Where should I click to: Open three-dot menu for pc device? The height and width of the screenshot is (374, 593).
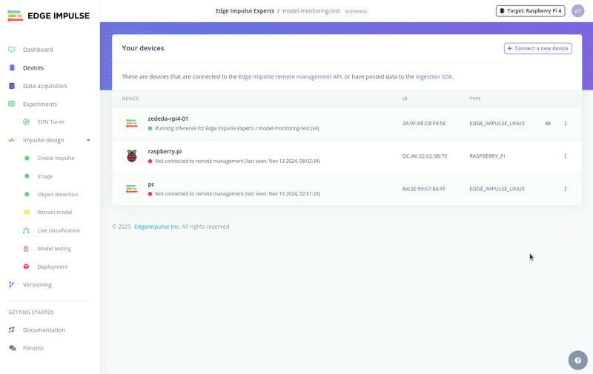click(x=566, y=189)
